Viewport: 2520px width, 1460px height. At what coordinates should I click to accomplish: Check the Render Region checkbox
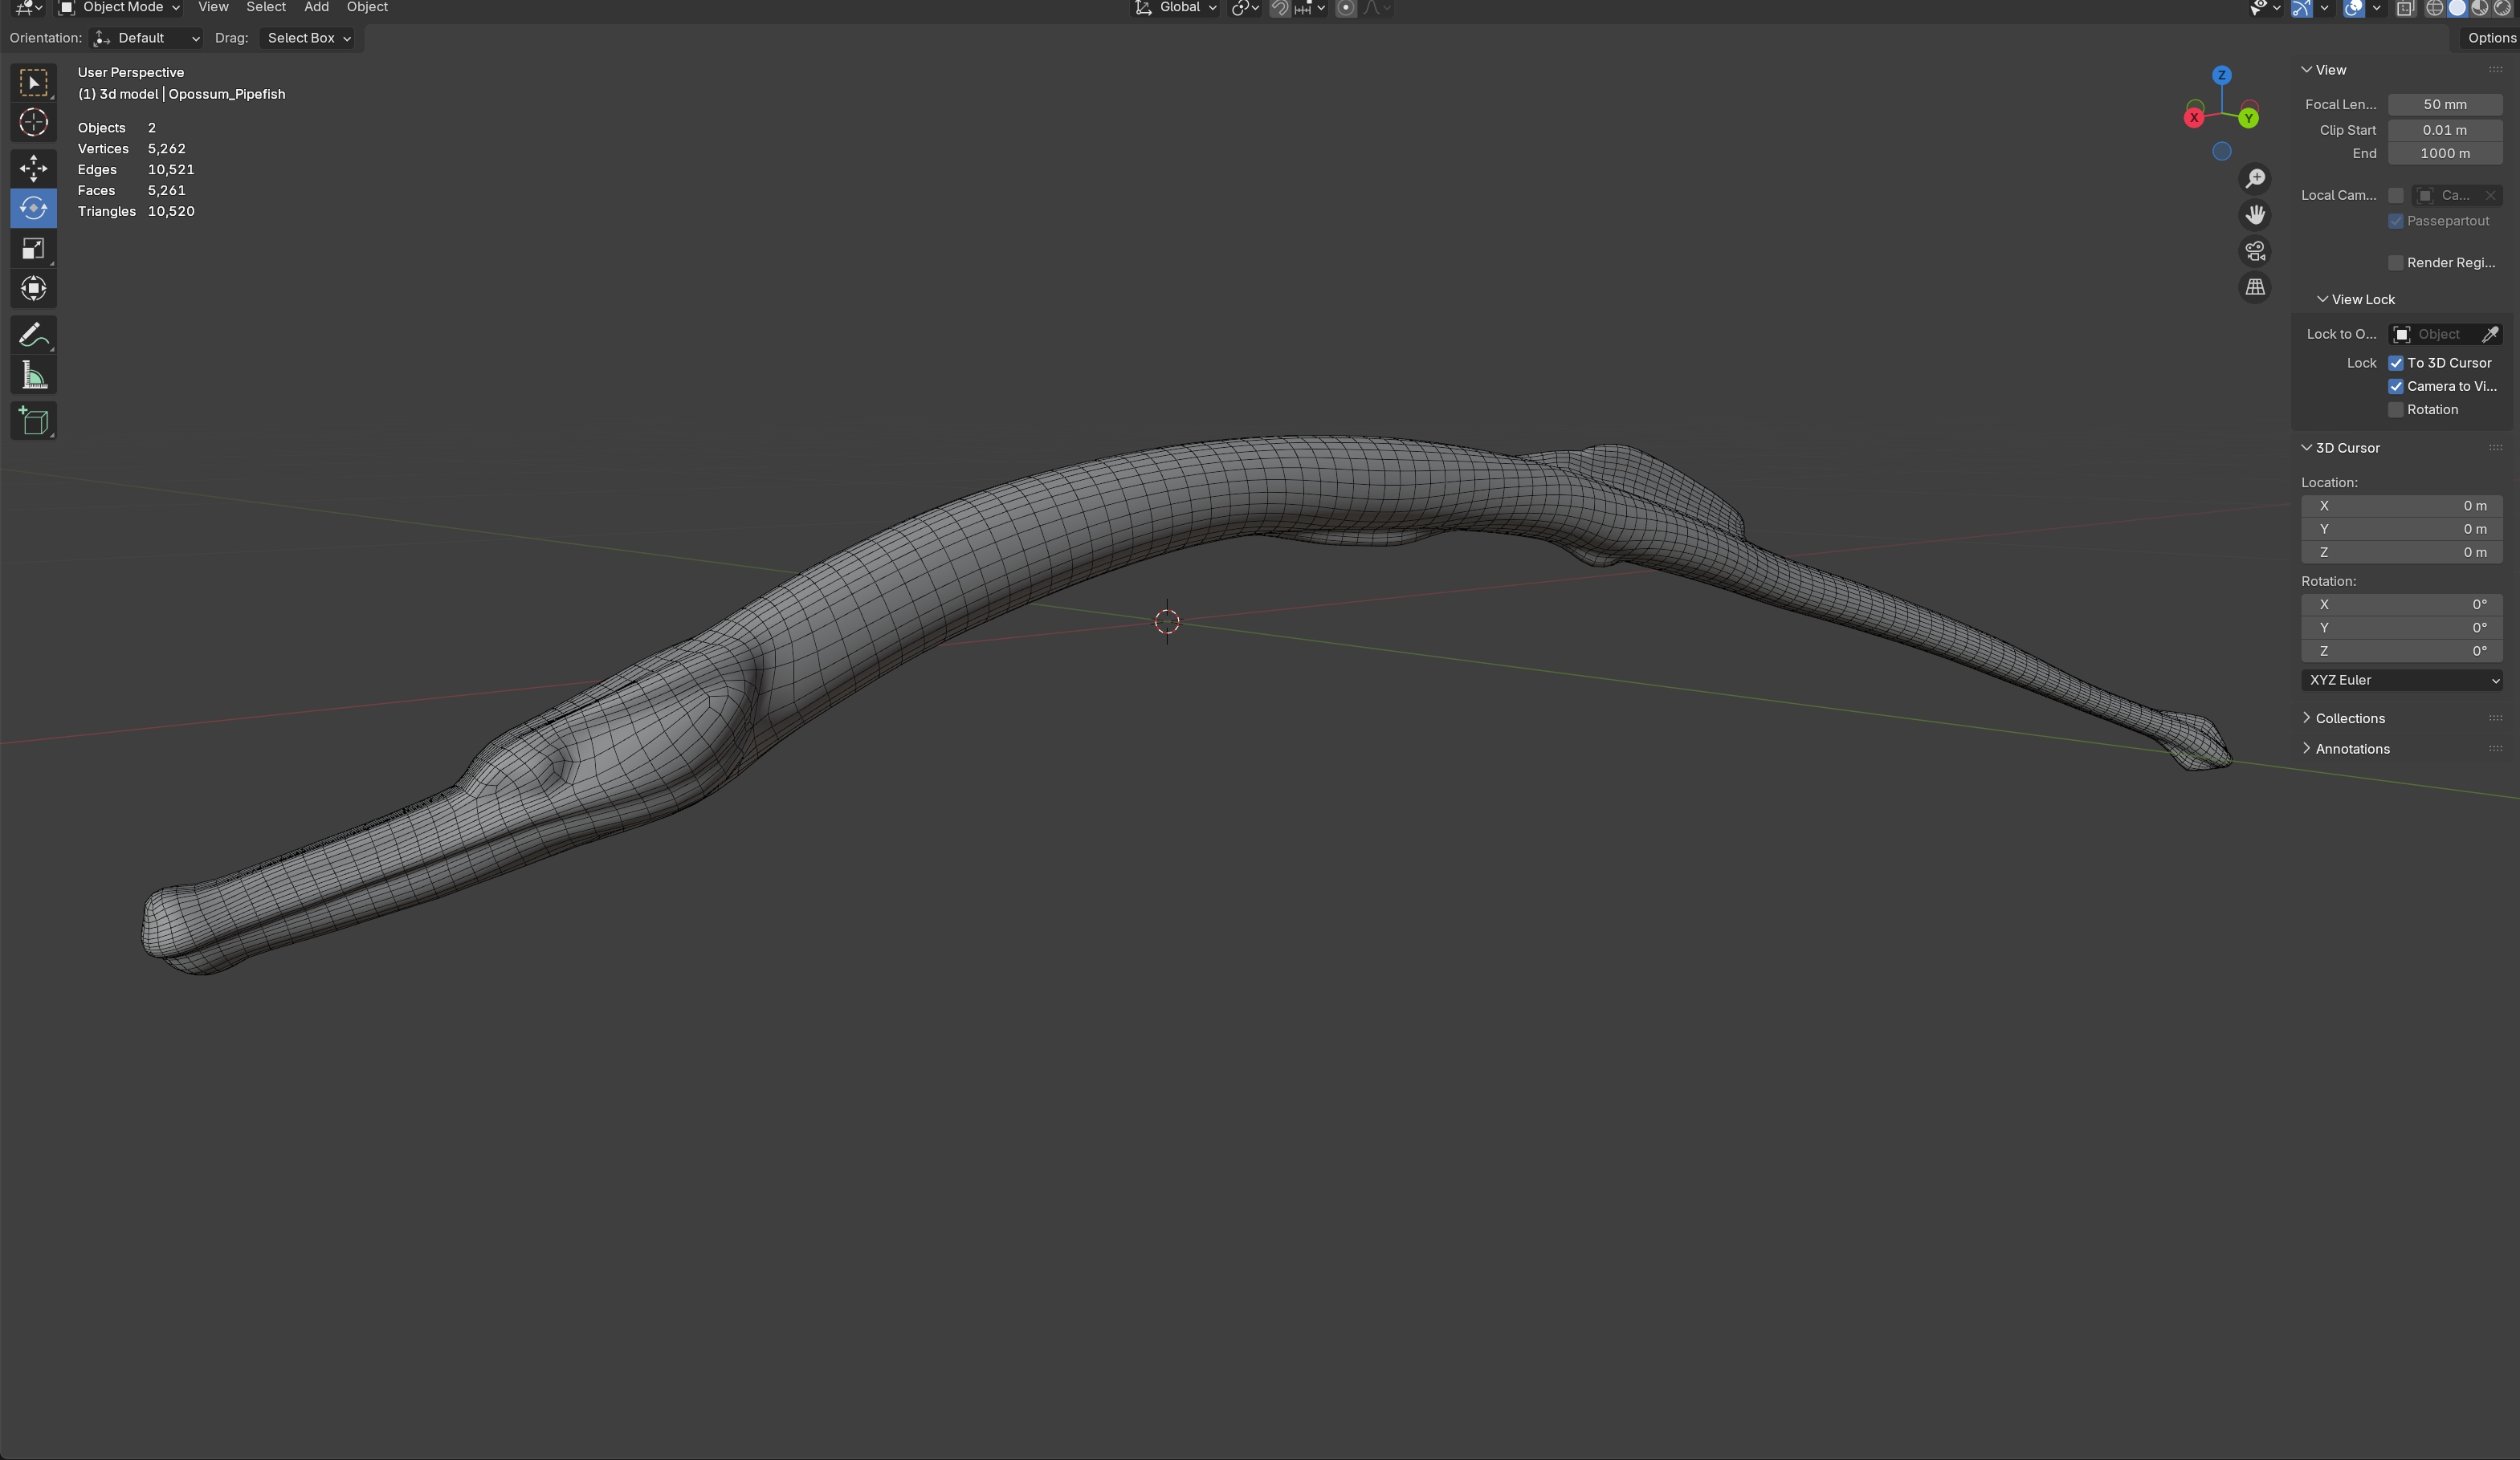pyautogui.click(x=2396, y=262)
